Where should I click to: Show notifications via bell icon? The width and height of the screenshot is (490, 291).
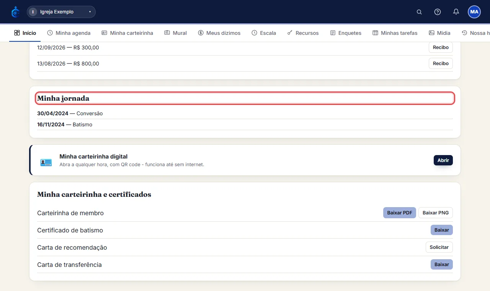coord(456,12)
